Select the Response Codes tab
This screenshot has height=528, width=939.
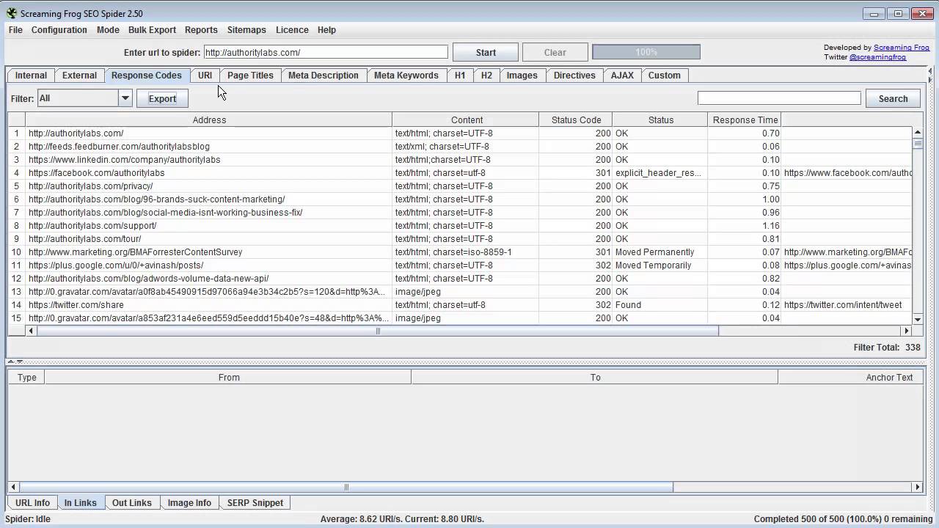click(x=147, y=76)
